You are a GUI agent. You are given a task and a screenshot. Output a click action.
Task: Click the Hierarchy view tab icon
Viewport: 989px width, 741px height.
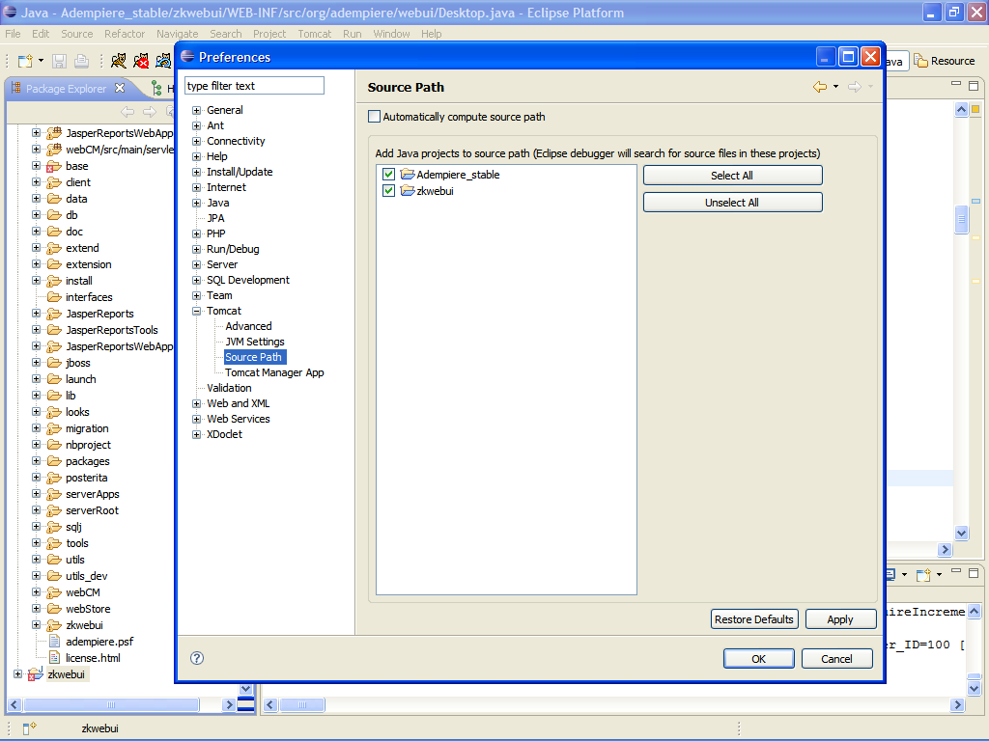tap(156, 88)
